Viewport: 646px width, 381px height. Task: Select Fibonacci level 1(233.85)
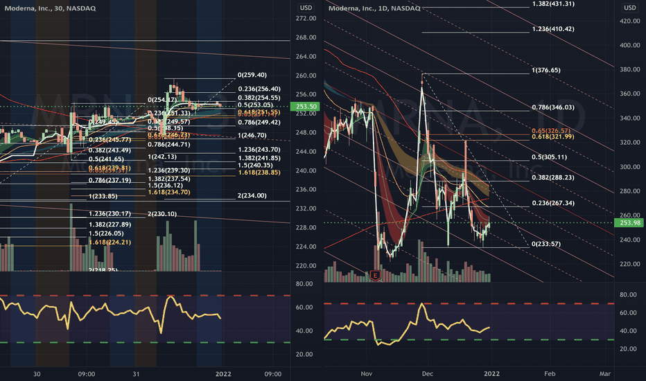pyautogui.click(x=103, y=197)
